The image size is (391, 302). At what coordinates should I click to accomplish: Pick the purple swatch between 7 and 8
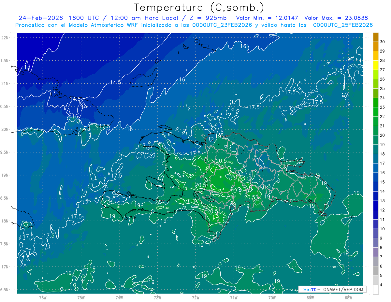click(376, 252)
